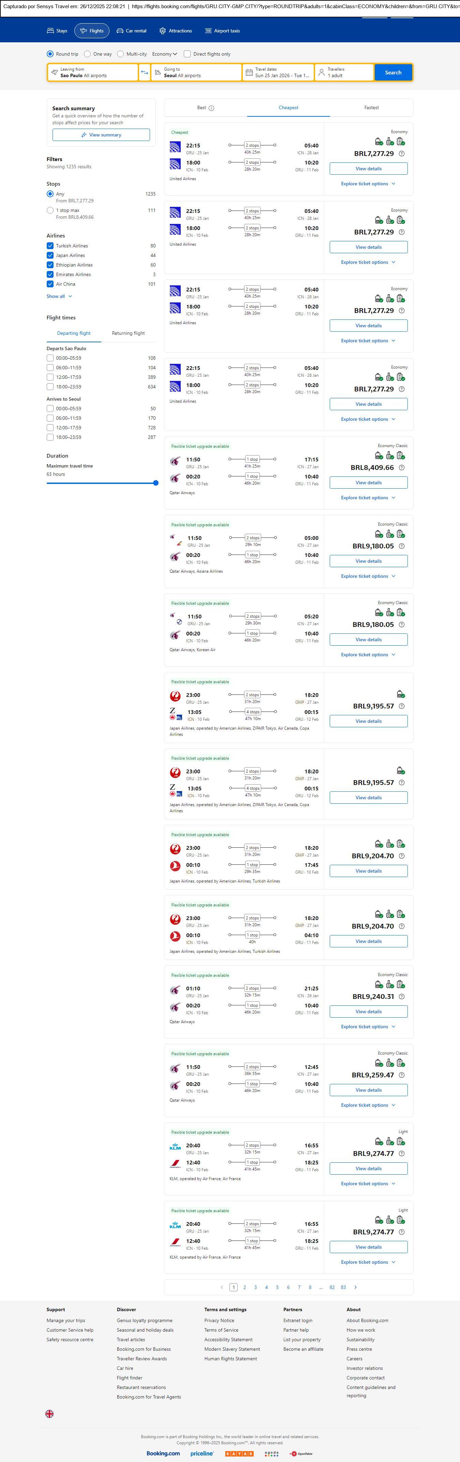
Task: Click the info icon beside Best tab
Action: pyautogui.click(x=211, y=108)
